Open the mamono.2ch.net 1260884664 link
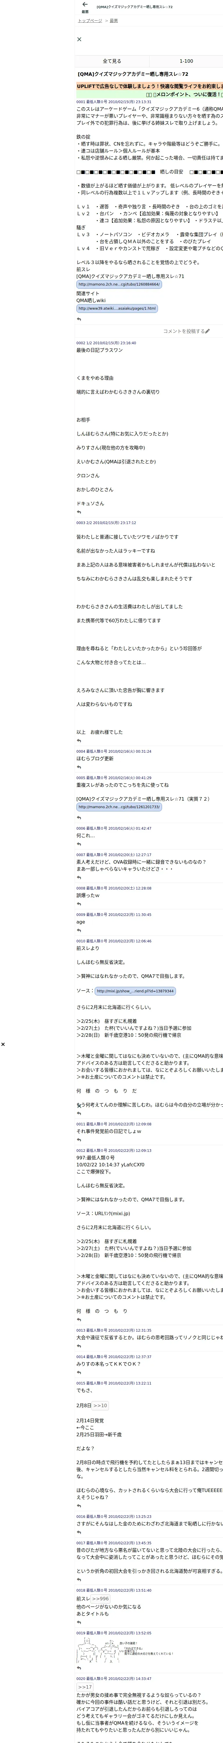The width and height of the screenshot is (223, 1743). pos(119,284)
